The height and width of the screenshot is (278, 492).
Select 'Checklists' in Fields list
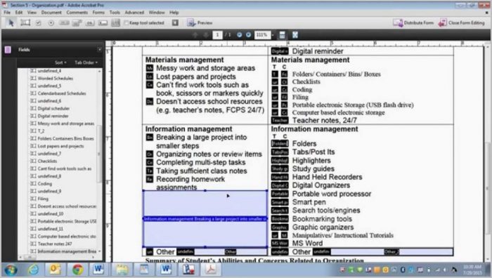pyautogui.click(x=44, y=161)
